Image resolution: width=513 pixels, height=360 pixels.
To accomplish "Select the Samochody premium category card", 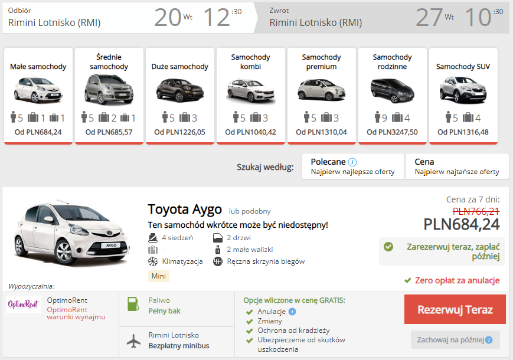I will (x=322, y=96).
